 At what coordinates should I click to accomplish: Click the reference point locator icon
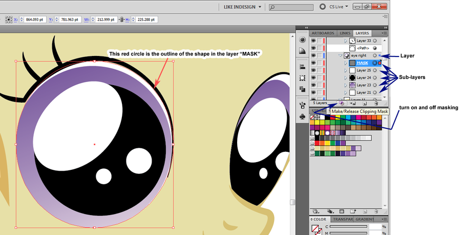9,19
